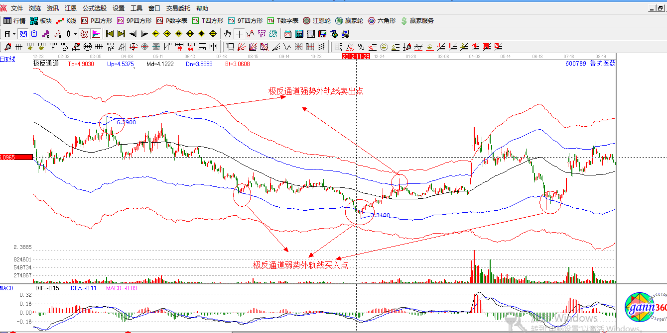Select the hand pan tool
Screen dimensions: 667x333
pyautogui.click(x=227, y=34)
